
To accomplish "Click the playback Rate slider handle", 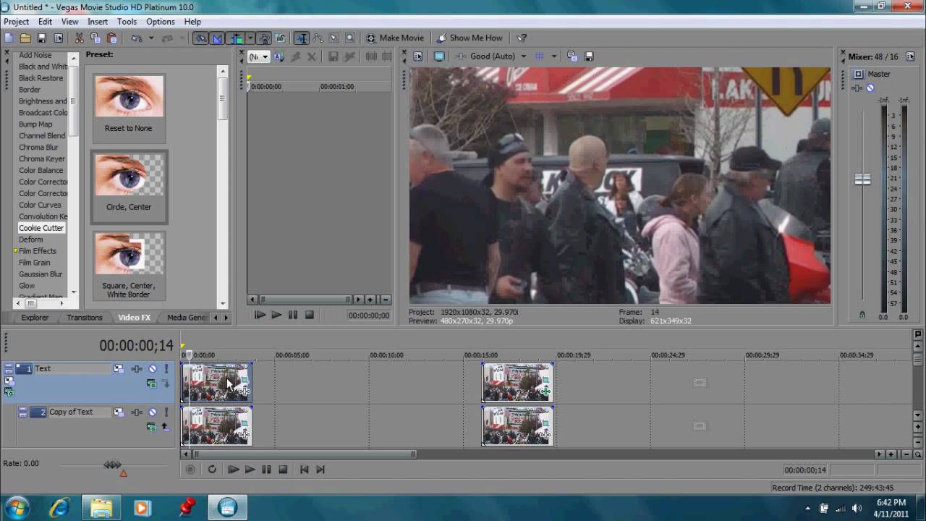I will click(112, 465).
